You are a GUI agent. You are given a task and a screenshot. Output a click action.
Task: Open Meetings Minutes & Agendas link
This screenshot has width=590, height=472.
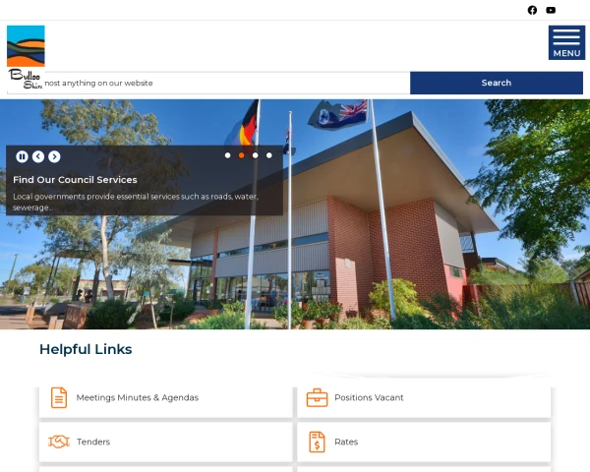(138, 397)
